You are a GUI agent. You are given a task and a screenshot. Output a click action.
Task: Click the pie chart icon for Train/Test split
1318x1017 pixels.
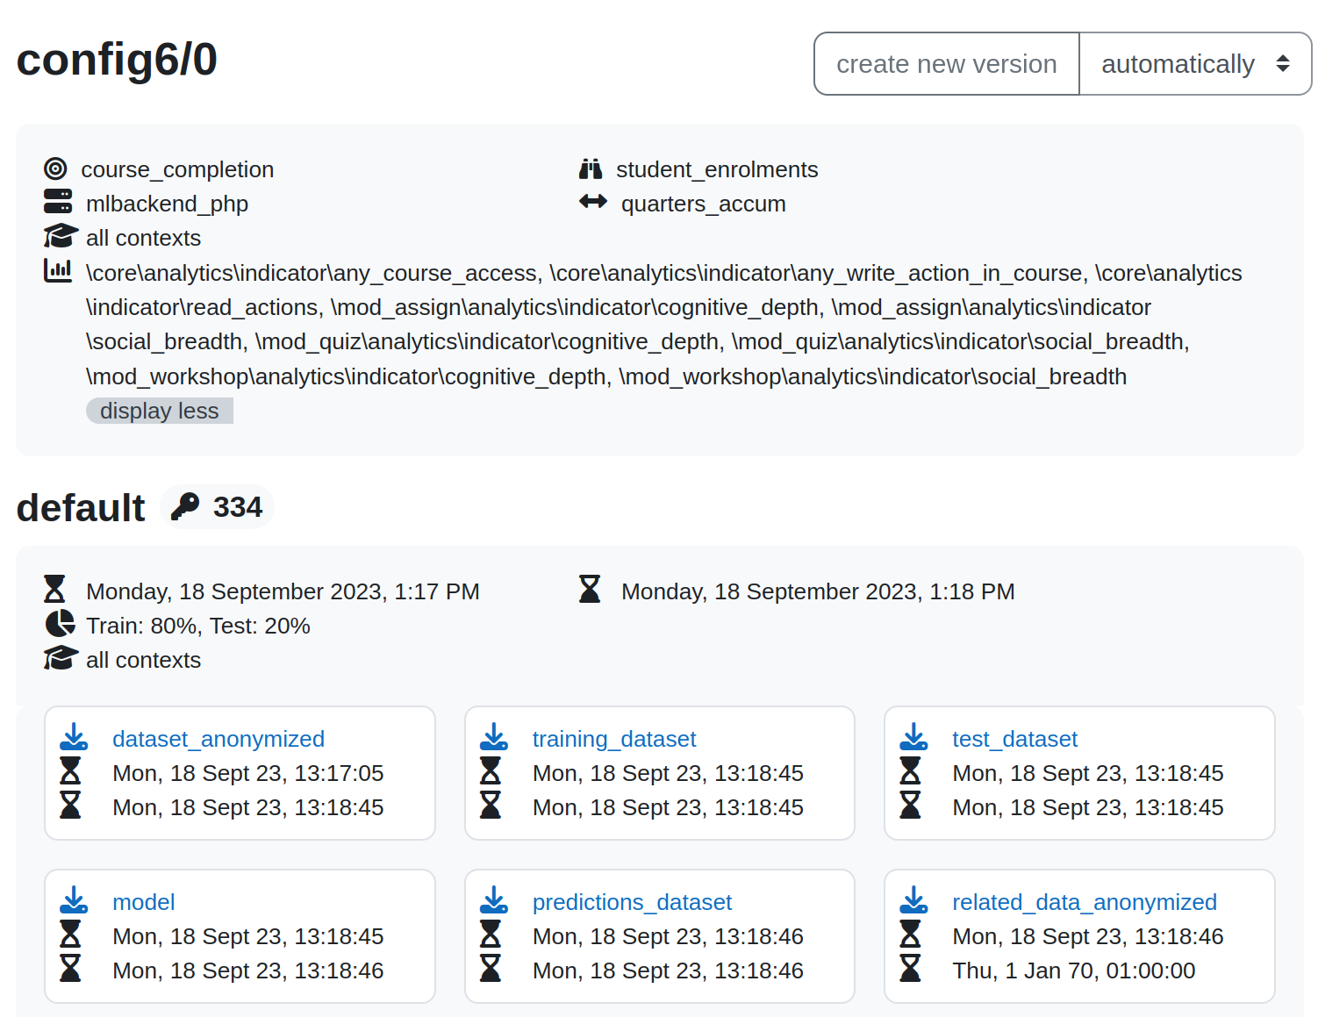(60, 624)
